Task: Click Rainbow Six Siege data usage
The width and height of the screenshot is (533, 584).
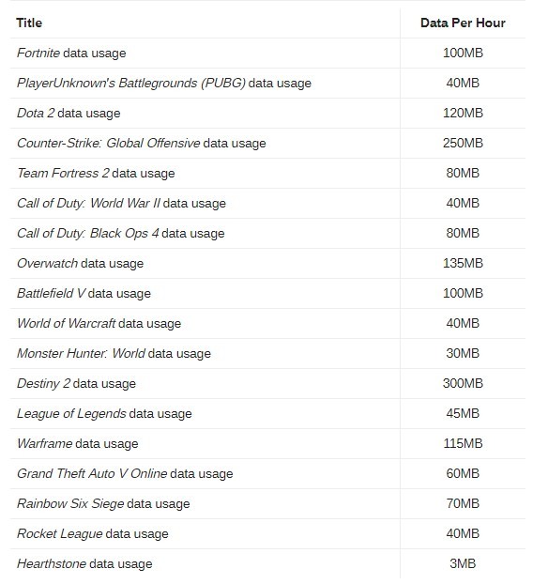Action: pos(103,504)
